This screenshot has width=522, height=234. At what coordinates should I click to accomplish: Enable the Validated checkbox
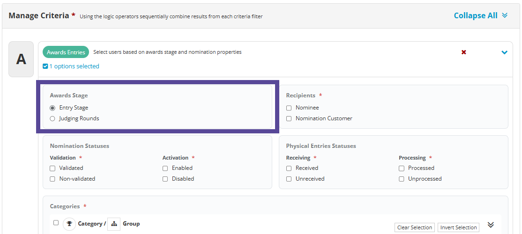coord(52,168)
